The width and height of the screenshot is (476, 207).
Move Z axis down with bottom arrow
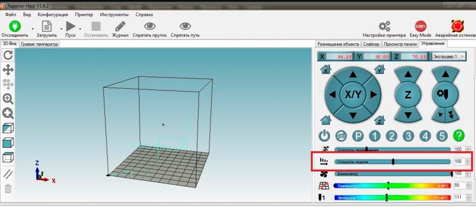point(408,116)
